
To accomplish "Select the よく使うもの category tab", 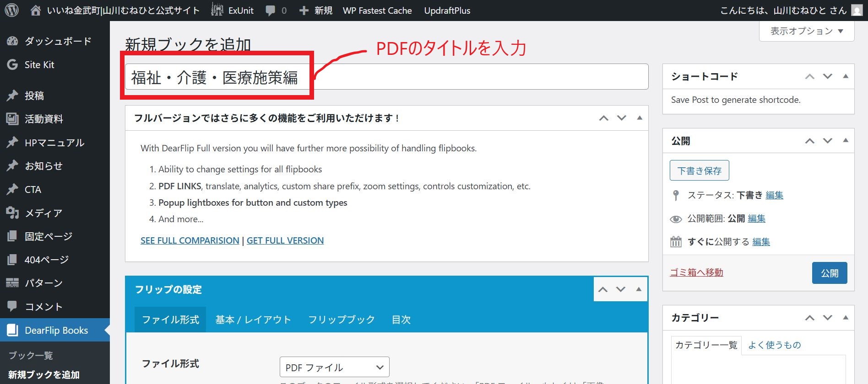I will (774, 345).
